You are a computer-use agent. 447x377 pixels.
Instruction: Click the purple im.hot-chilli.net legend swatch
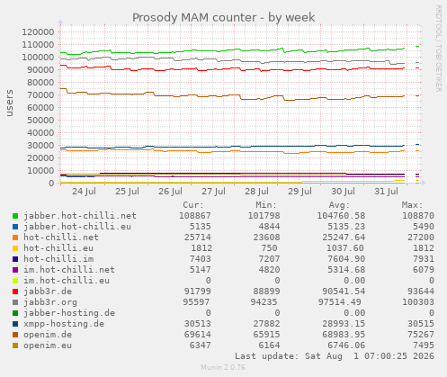point(15,270)
